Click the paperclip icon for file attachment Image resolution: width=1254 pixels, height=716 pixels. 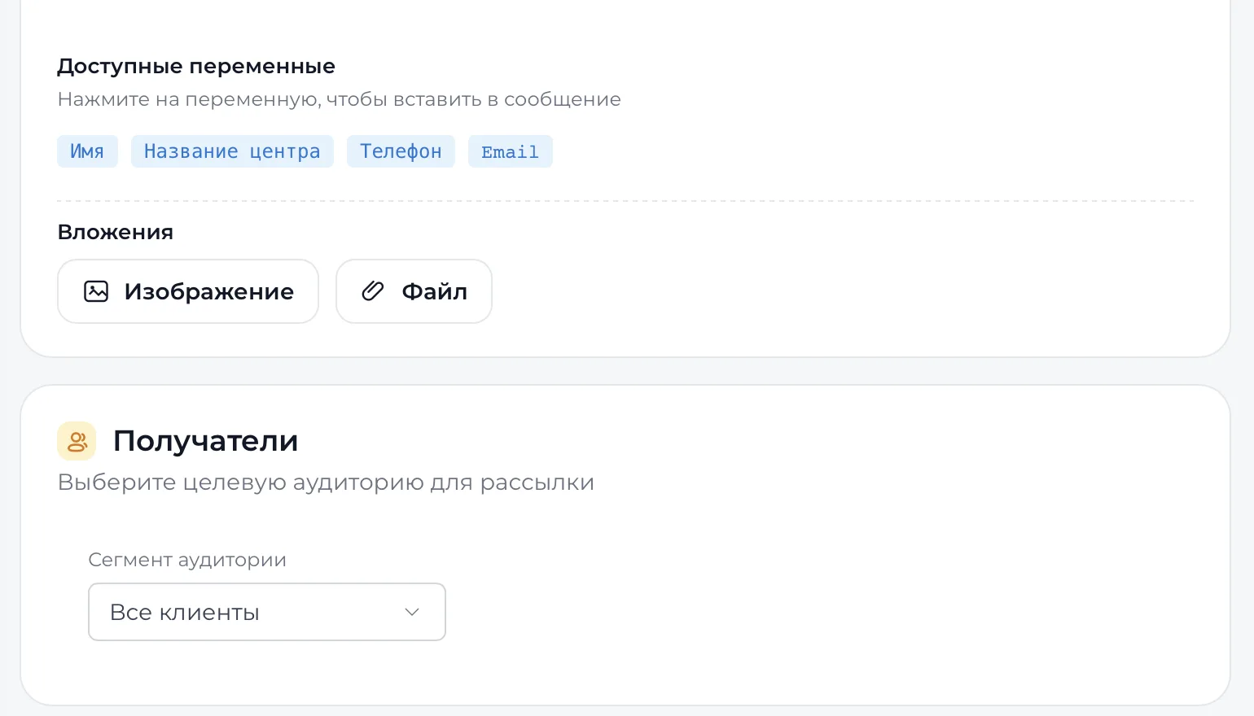tap(373, 291)
